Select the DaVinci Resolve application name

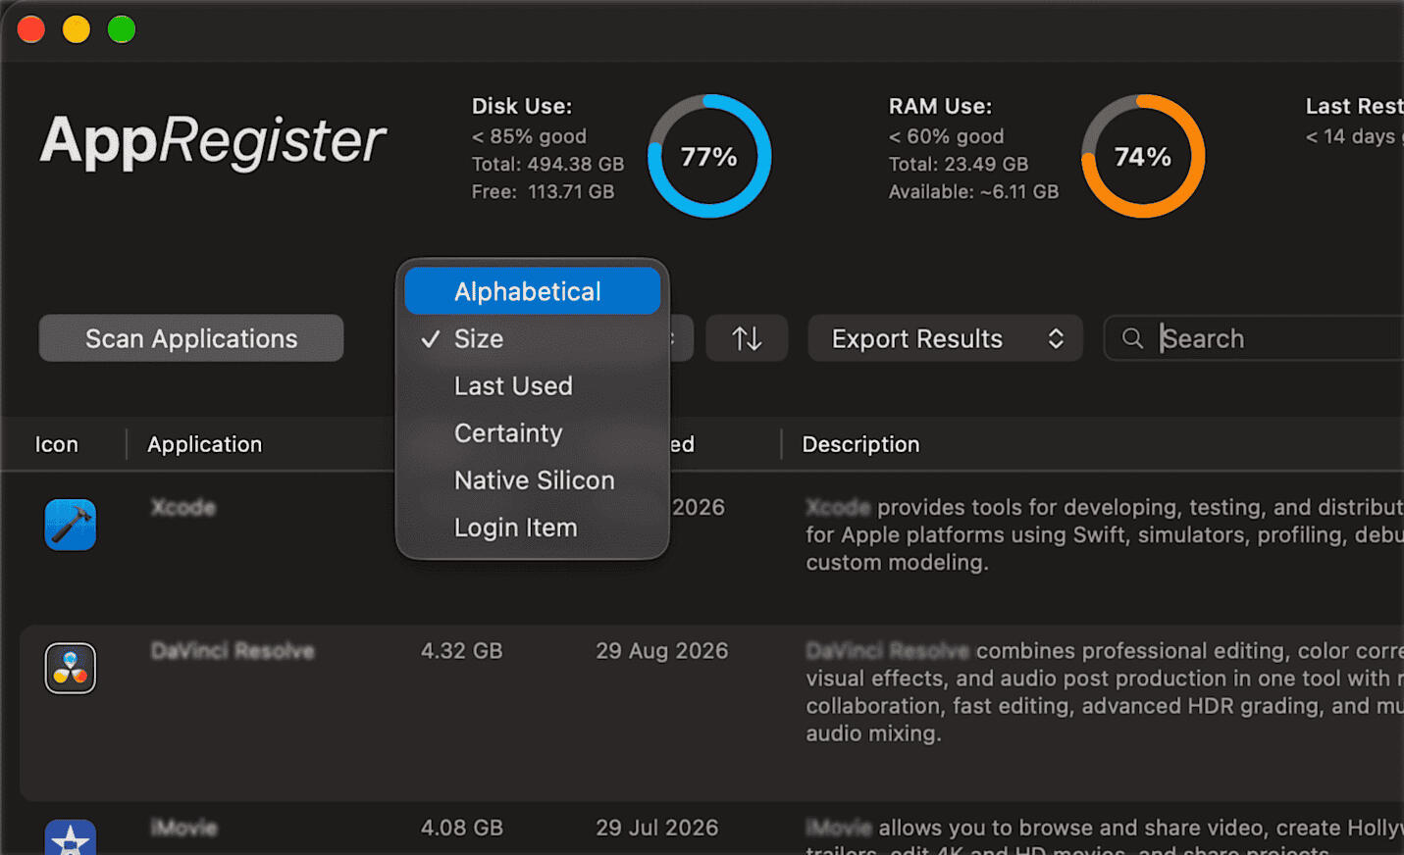coord(233,651)
